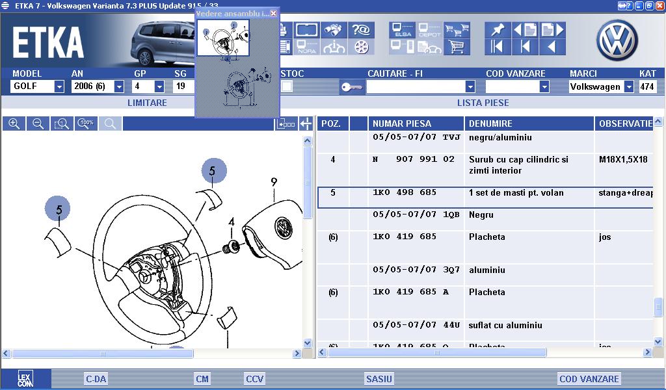Click the COD VANZARE button in bottom bar
Viewport: 666px width, 390px height.
589,379
